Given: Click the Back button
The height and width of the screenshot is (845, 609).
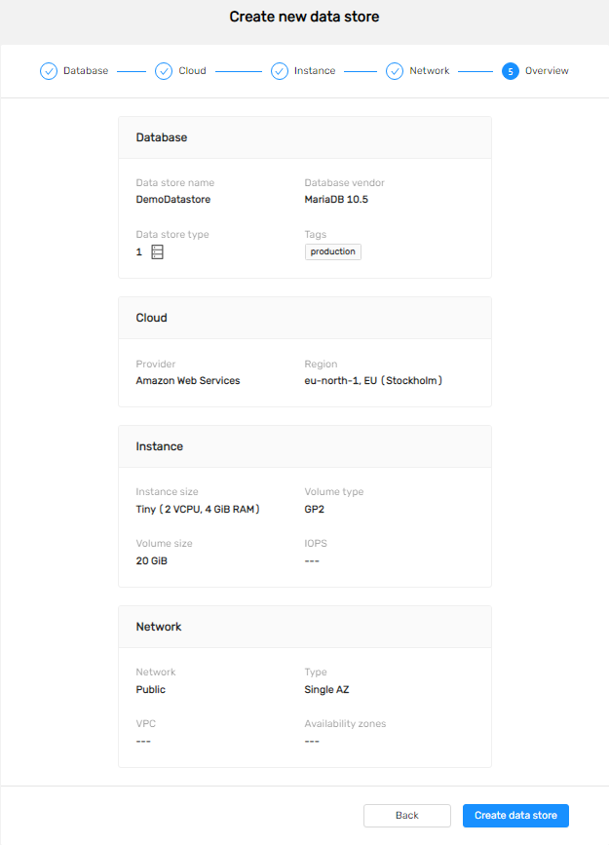Looking at the screenshot, I should coord(407,816).
